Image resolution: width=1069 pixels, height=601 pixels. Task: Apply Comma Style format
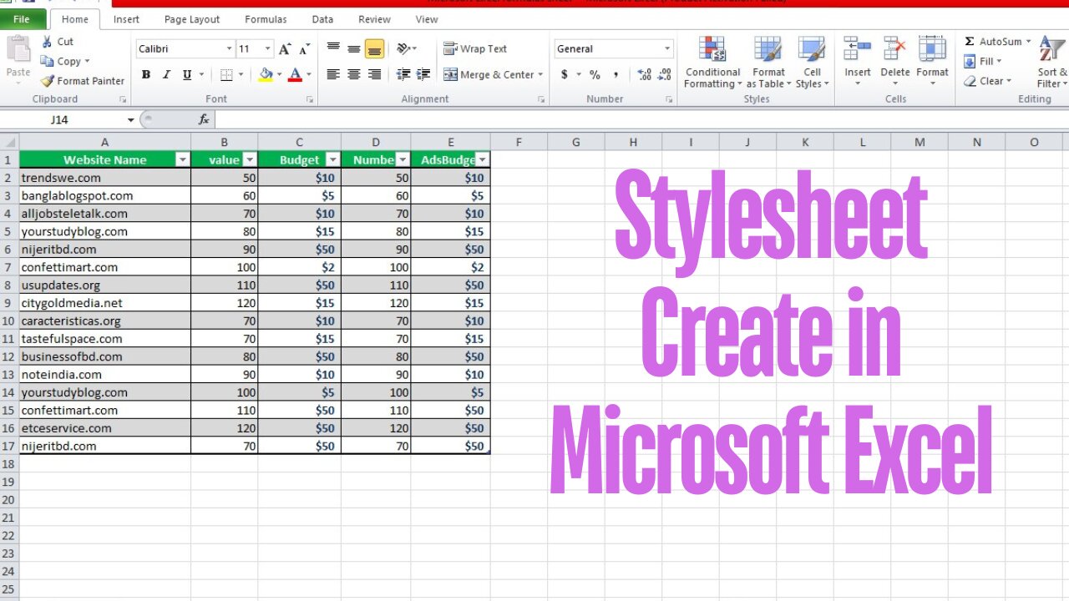[616, 75]
